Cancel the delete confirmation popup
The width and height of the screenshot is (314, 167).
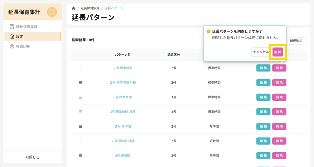260,52
